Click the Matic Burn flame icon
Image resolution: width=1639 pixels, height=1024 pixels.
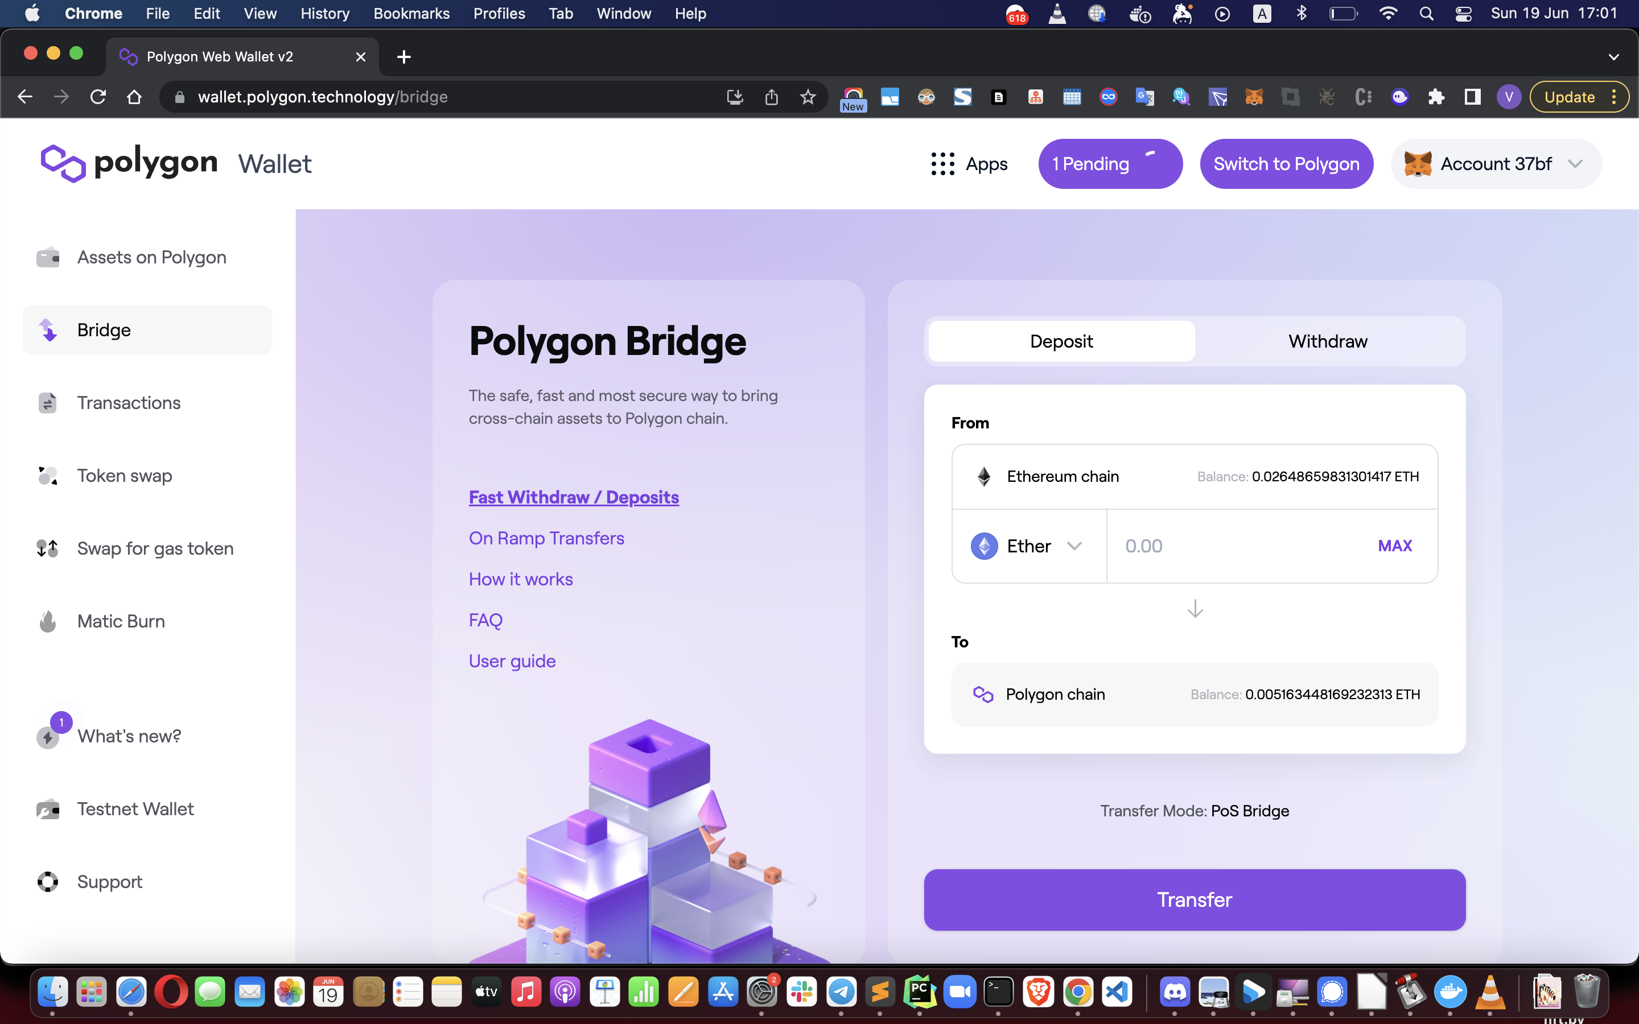48,621
